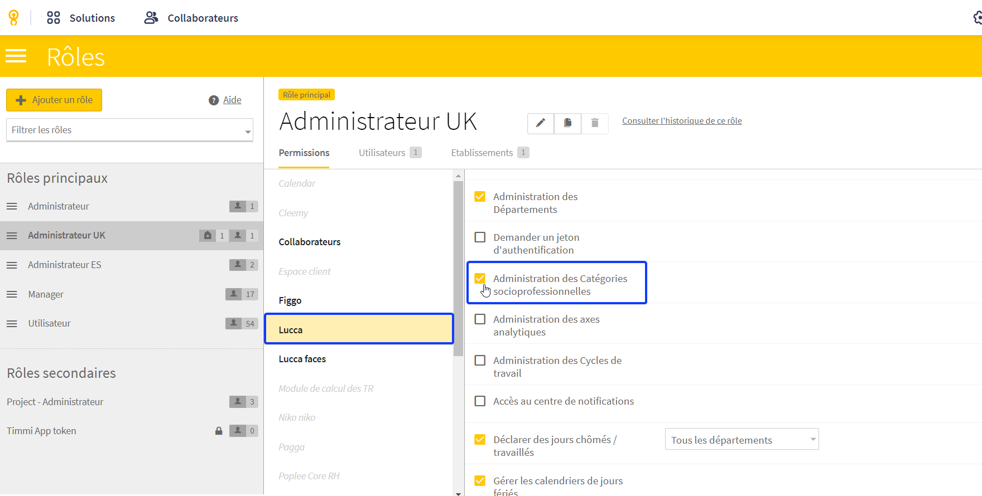The width and height of the screenshot is (982, 496).
Task: Uncheck Gérer les calendriers de jours fériés
Action: (x=480, y=481)
